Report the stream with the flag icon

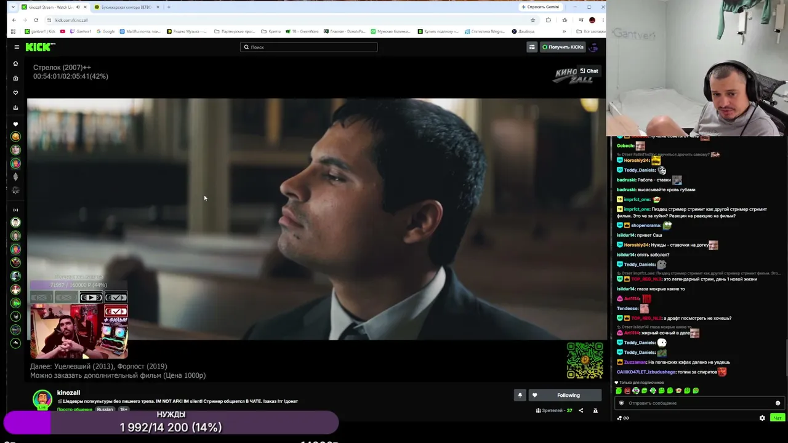(595, 410)
